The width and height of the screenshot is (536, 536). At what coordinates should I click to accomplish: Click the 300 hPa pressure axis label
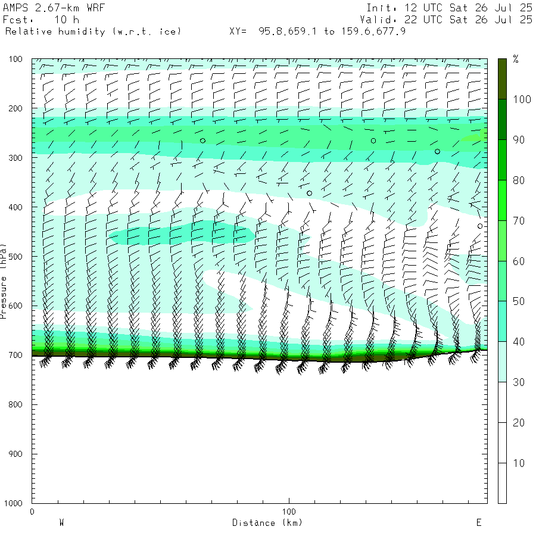click(x=15, y=158)
